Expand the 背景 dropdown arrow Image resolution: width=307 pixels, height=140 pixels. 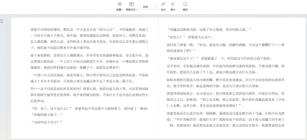tap(122, 10)
